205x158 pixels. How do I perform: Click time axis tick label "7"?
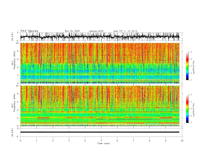134,141
